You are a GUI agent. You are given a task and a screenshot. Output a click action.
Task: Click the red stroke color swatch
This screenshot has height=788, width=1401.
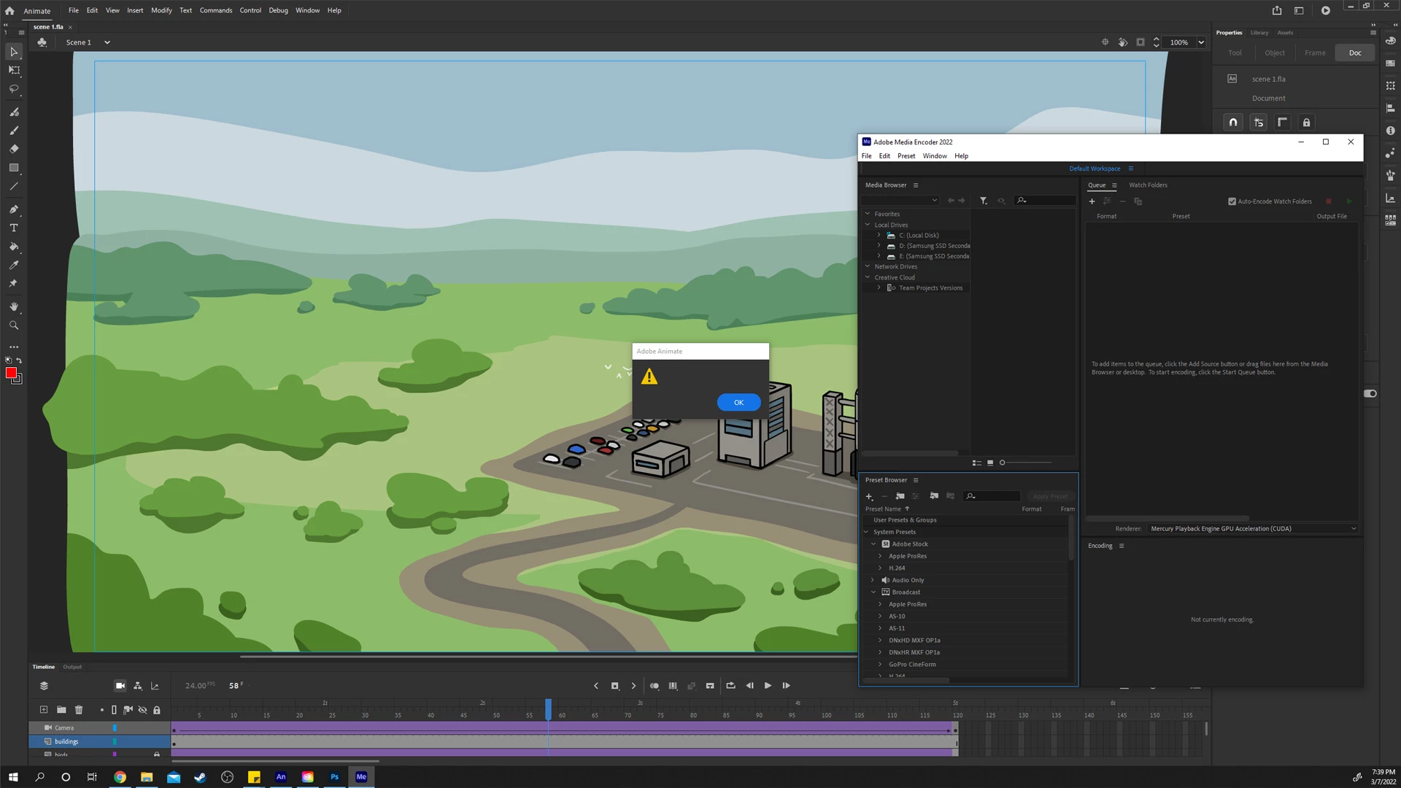(11, 373)
